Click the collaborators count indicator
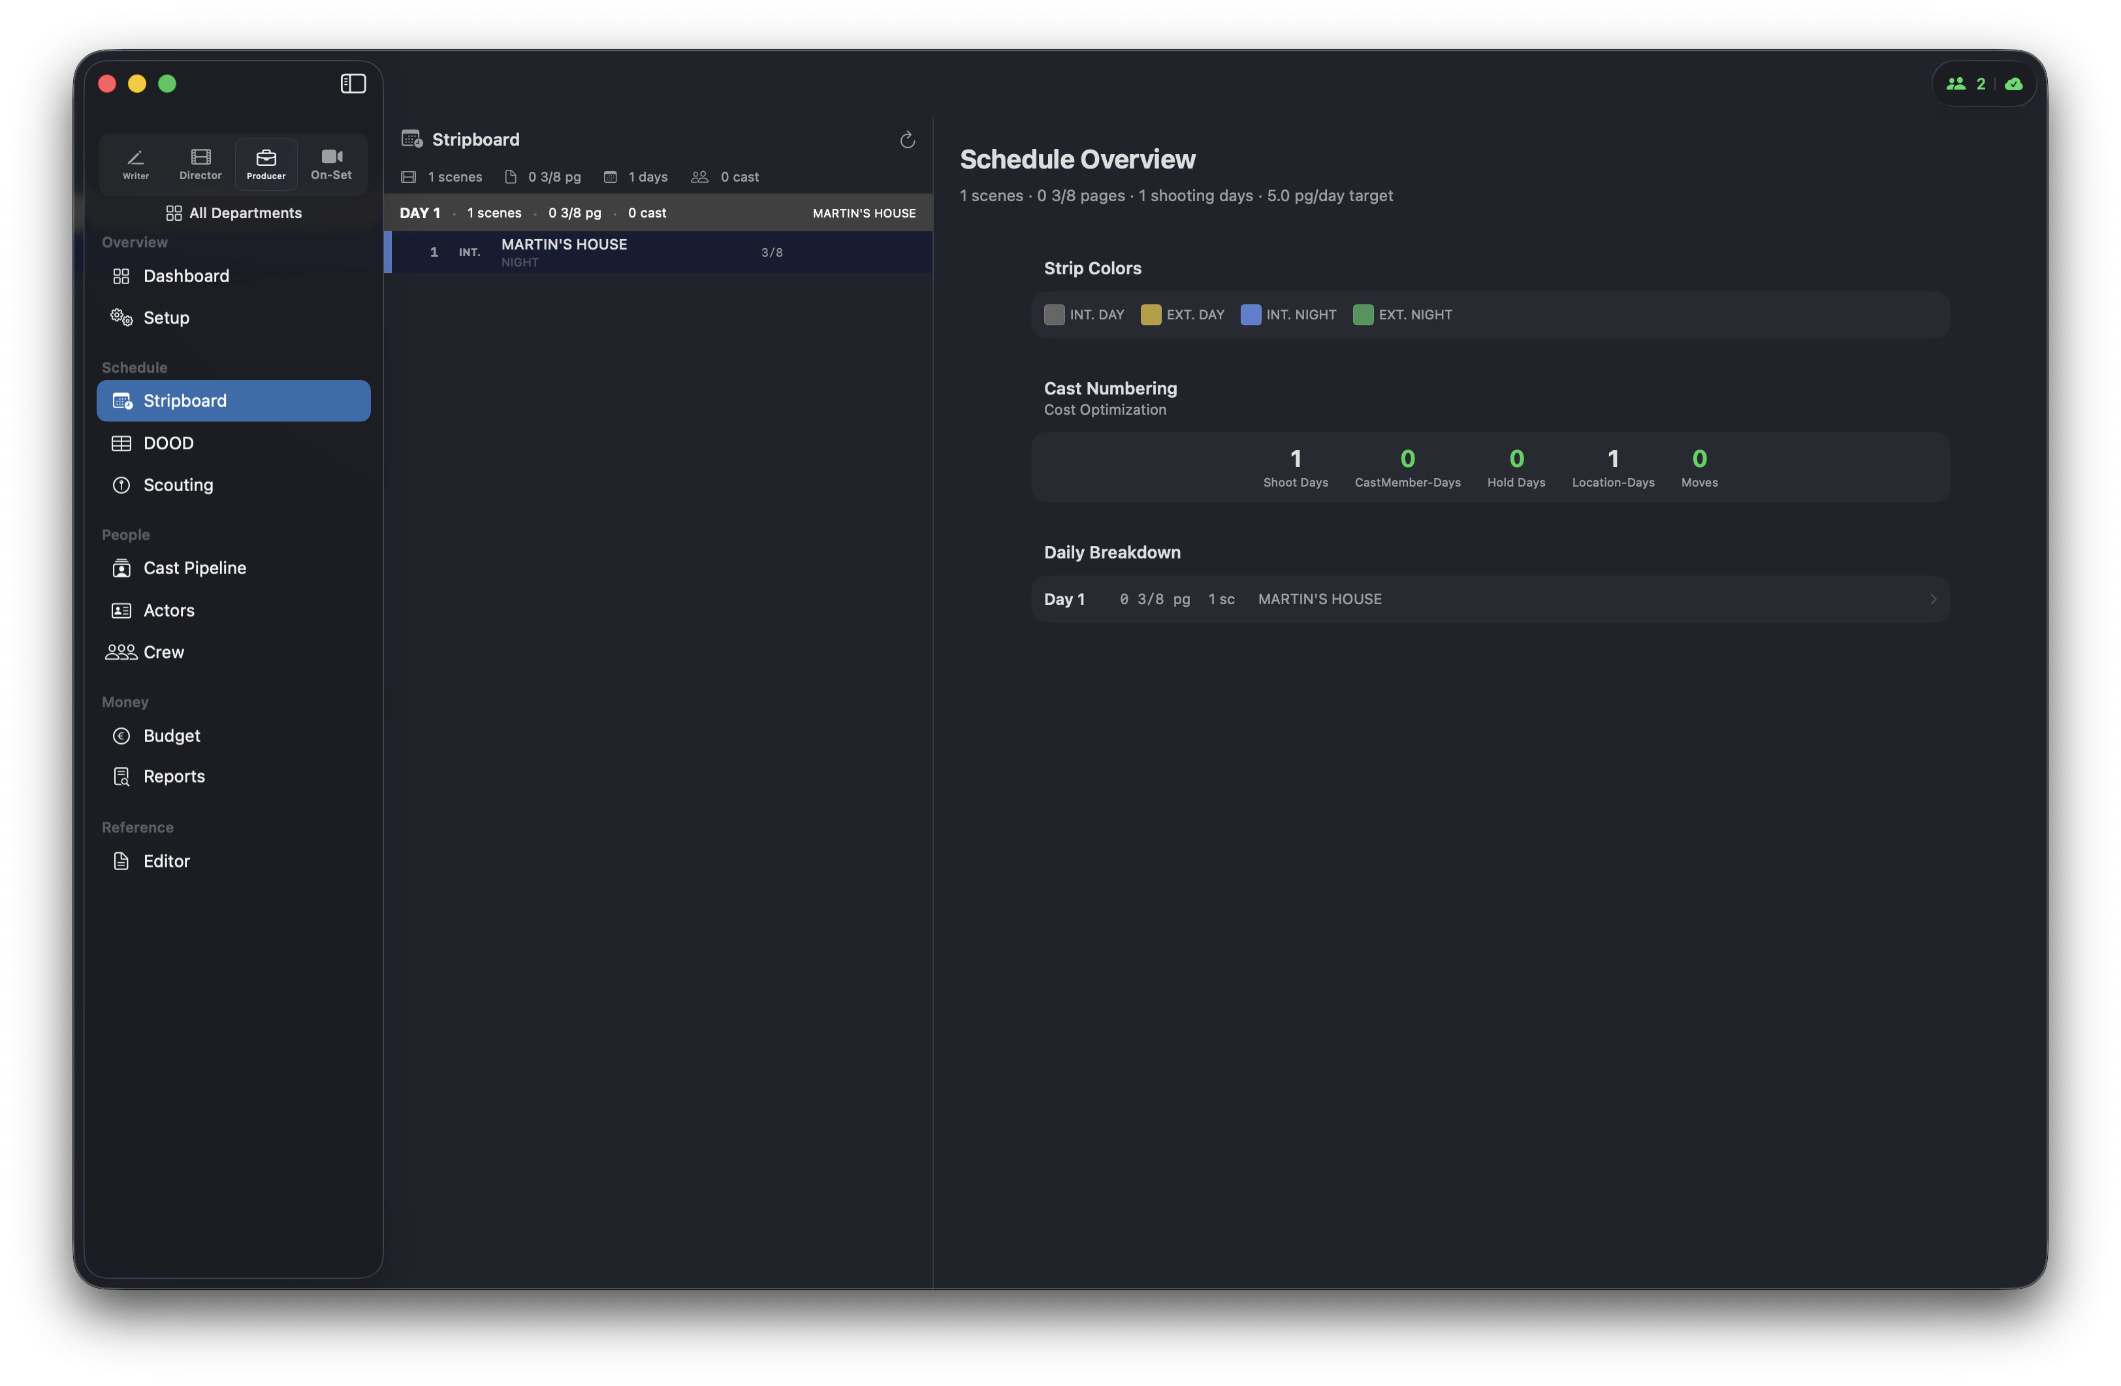The width and height of the screenshot is (2121, 1386). point(1966,84)
